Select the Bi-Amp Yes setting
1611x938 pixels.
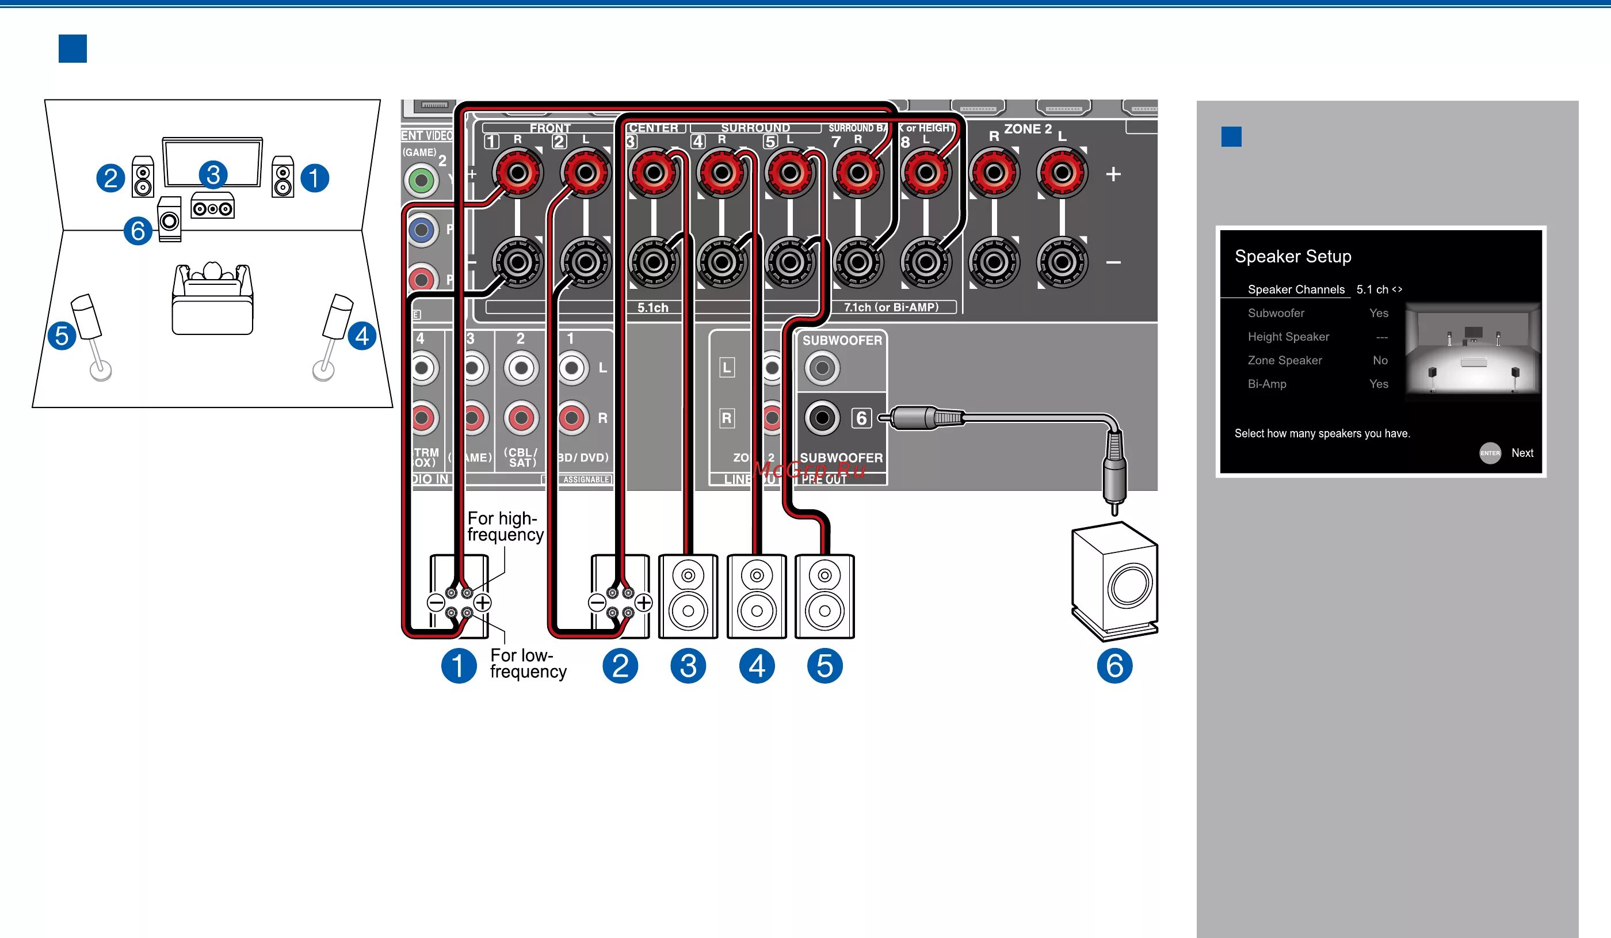tap(1379, 384)
